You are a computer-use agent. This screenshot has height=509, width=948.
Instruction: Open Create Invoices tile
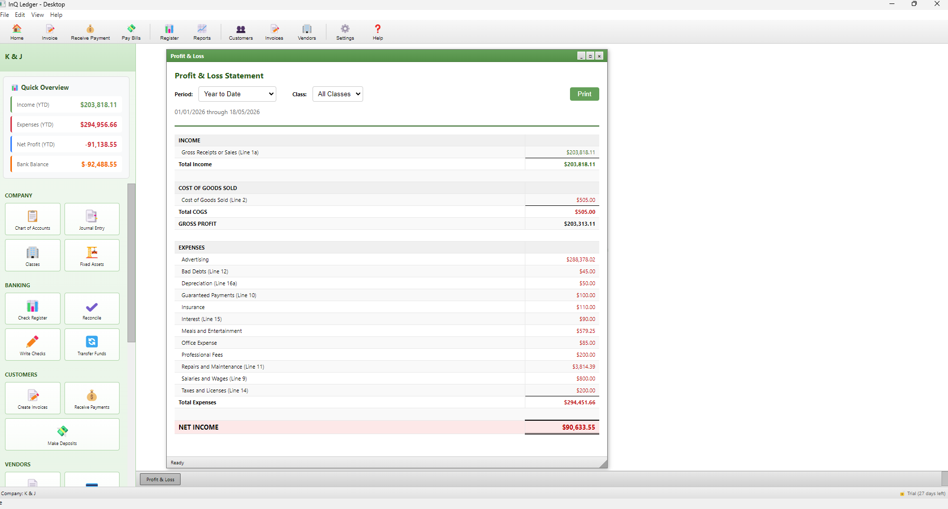pos(33,398)
